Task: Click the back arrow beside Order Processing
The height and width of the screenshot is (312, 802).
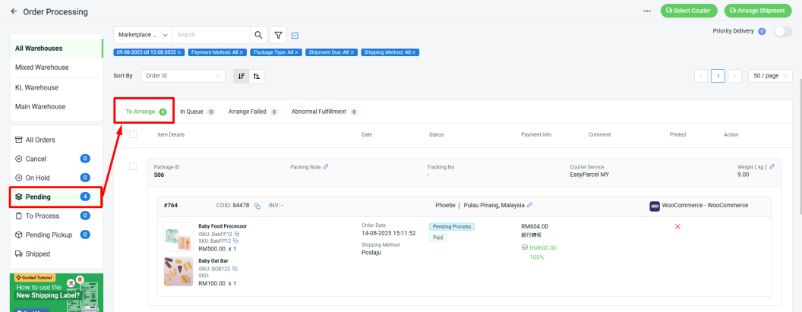Action: pos(14,11)
